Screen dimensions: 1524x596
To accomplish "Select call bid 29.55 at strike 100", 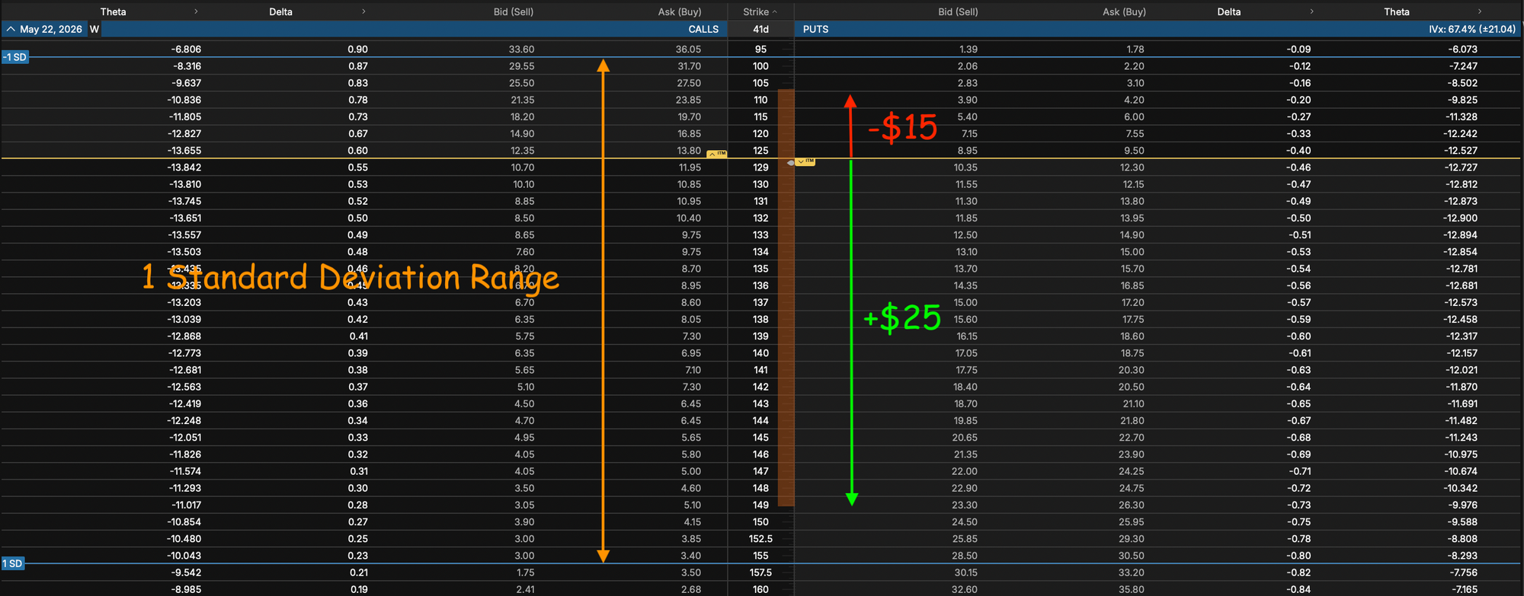I will point(522,66).
